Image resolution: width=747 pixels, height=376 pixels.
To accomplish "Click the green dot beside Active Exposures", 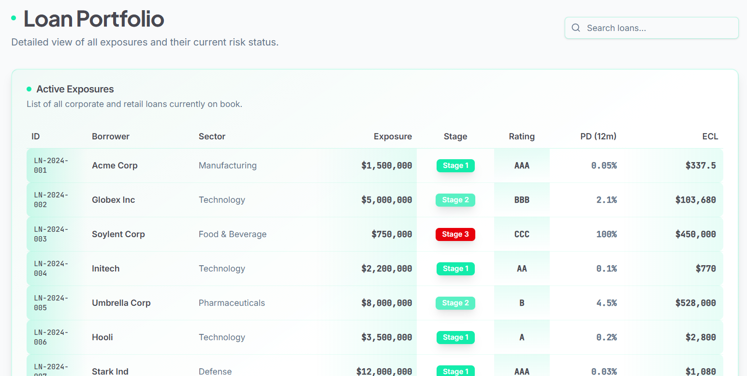I will [x=29, y=89].
